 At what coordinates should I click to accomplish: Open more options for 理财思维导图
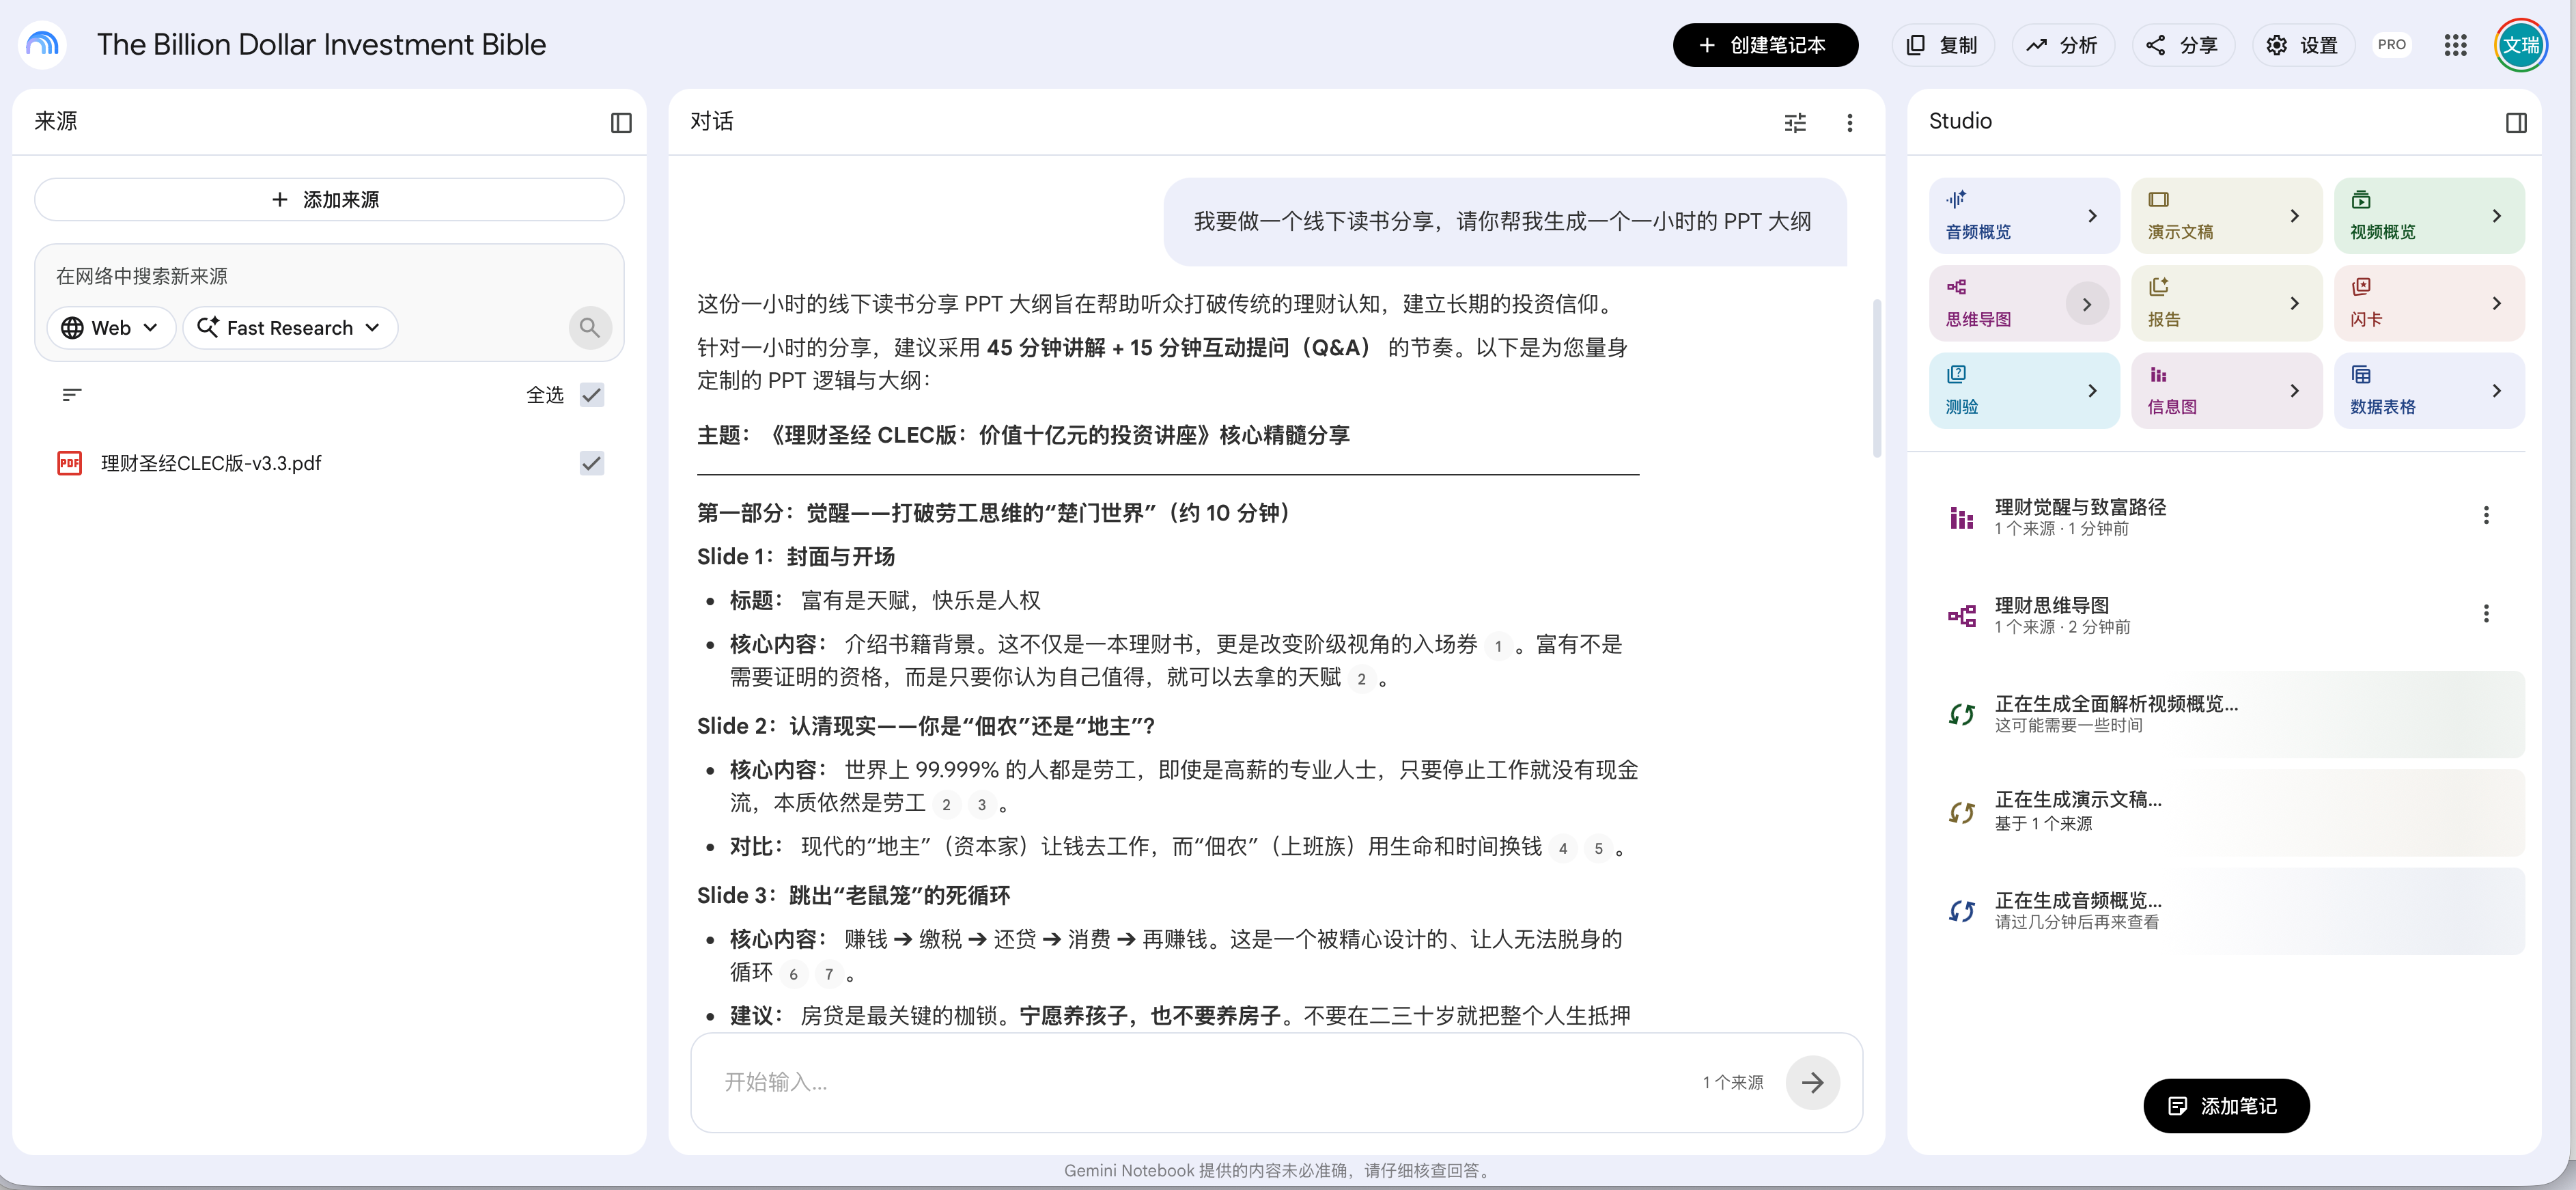(2486, 613)
